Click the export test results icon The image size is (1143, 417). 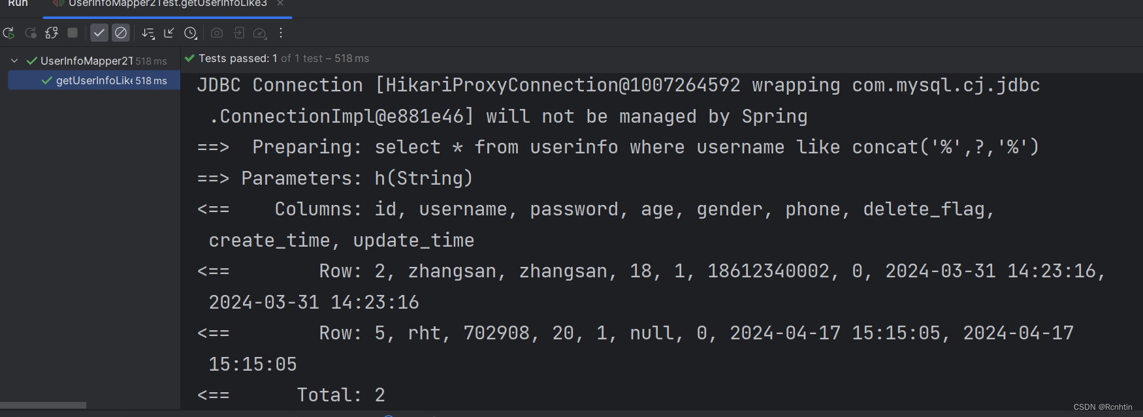(x=238, y=33)
